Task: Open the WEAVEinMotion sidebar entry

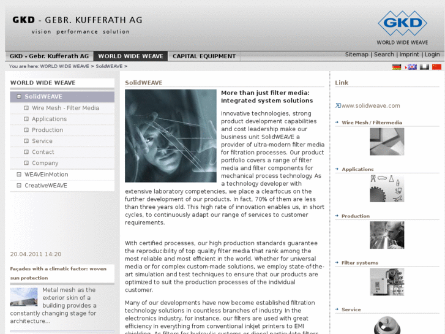Action: pyautogui.click(x=47, y=175)
